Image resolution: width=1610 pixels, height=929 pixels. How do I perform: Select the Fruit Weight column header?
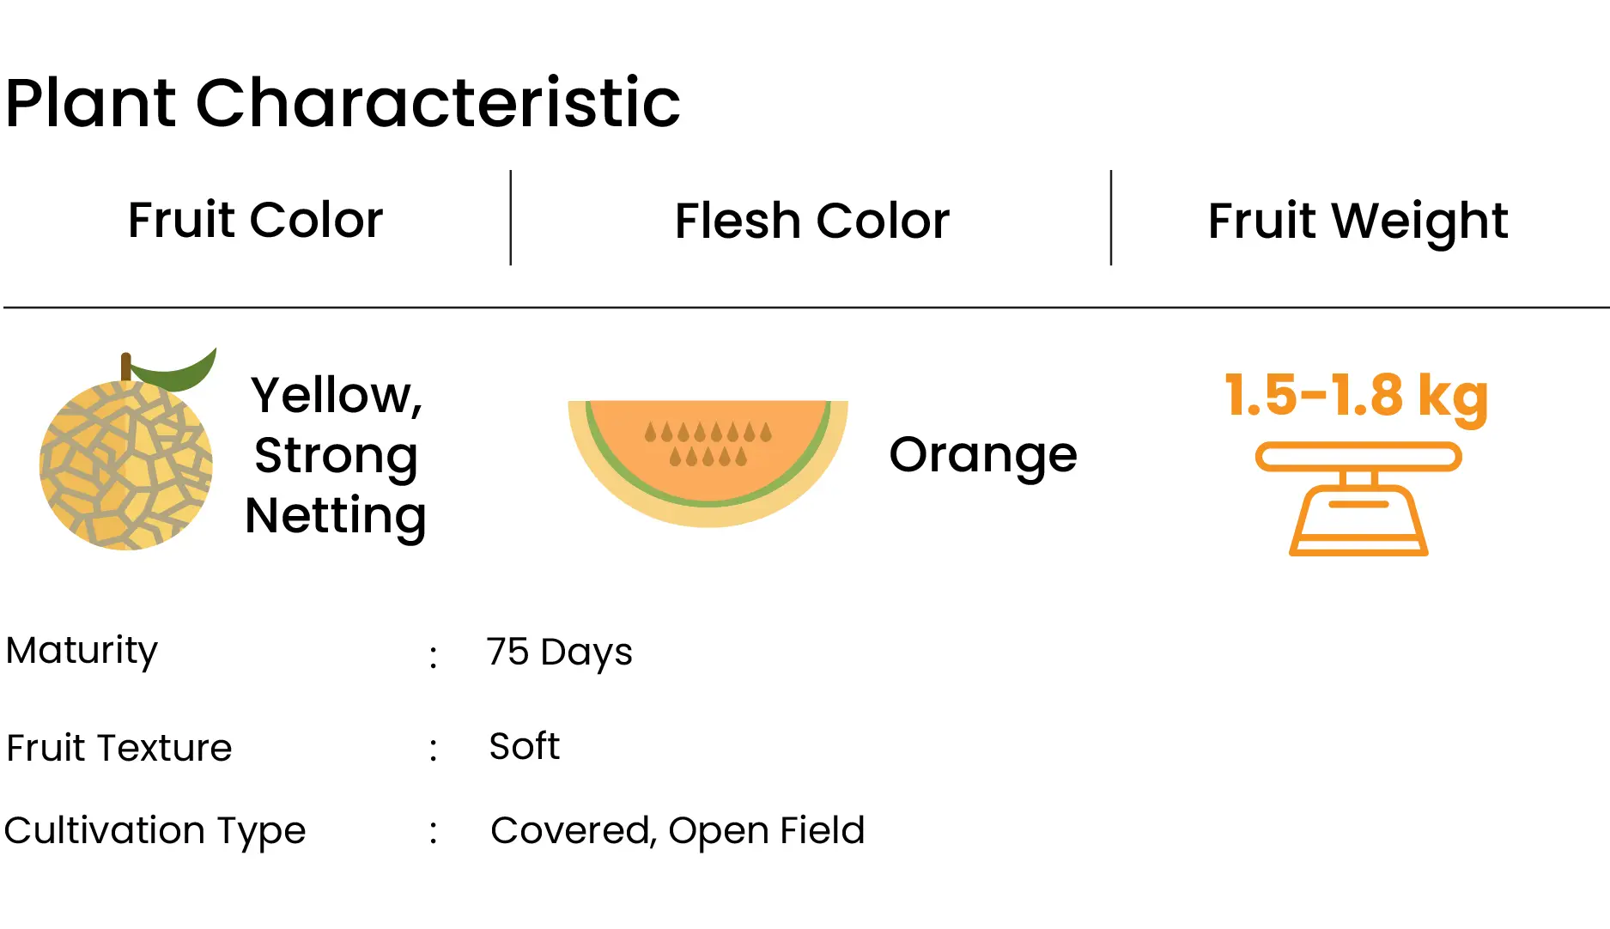[x=1358, y=222]
